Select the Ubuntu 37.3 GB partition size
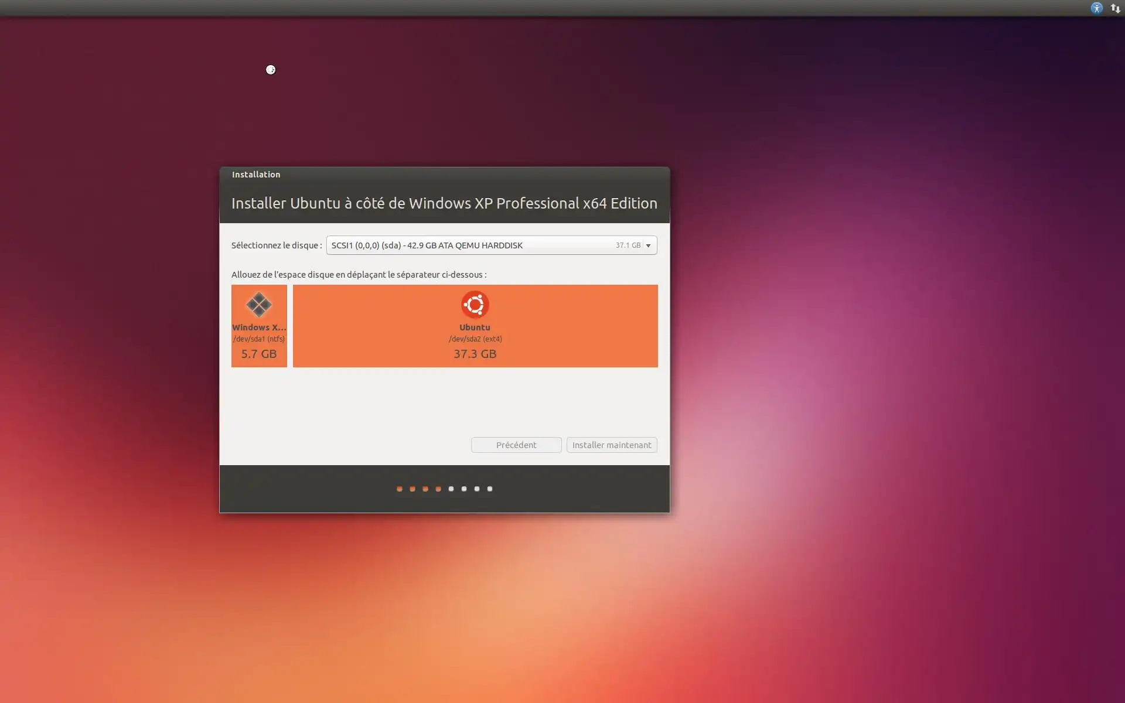 (475, 354)
